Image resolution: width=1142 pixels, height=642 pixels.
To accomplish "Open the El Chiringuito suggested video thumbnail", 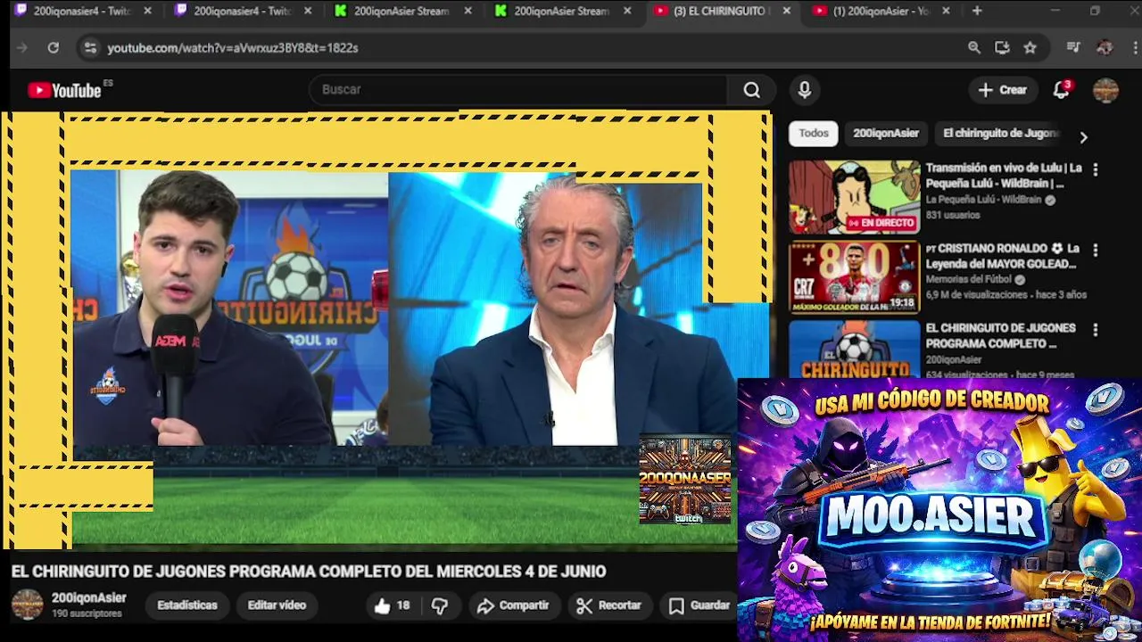I will [x=854, y=349].
